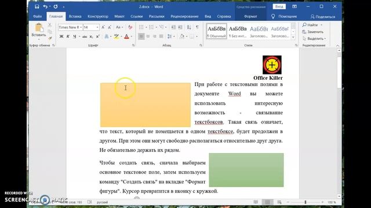
Task: Apply subscript formatting
Action: point(91,36)
